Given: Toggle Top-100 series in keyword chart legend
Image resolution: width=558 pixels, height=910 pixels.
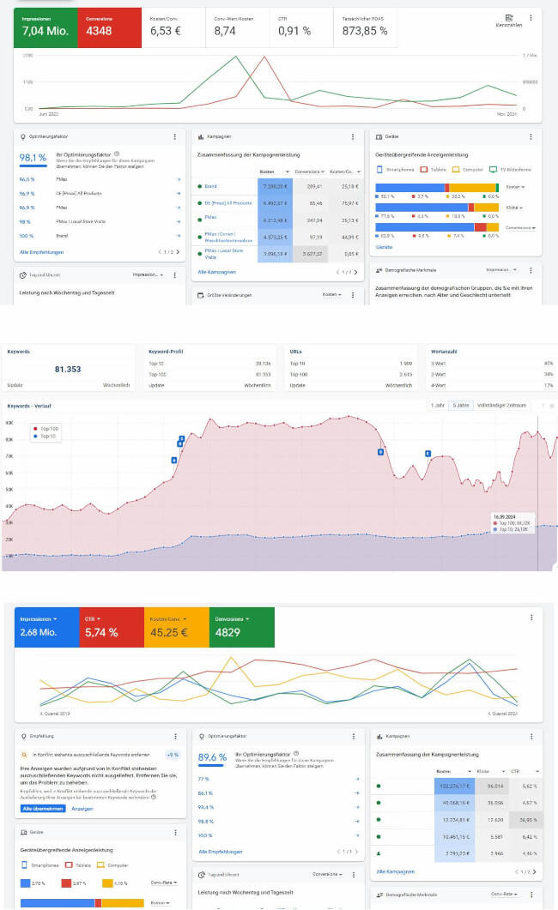Looking at the screenshot, I should (45, 427).
